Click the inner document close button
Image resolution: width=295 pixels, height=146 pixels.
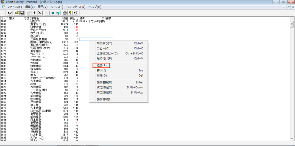pos(292,7)
